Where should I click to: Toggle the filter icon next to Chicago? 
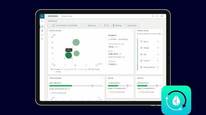pos(158,48)
